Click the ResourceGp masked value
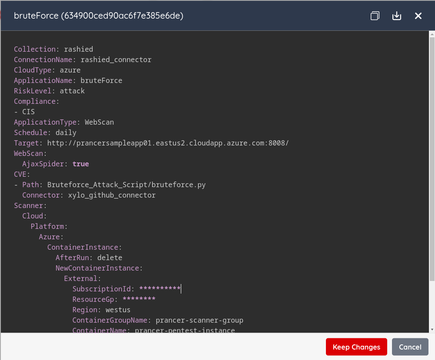Viewport: 435px width, 360px height. coord(139,299)
